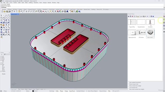
Task: Select the 3D Section named view thumbnail
Action: tap(141, 32)
